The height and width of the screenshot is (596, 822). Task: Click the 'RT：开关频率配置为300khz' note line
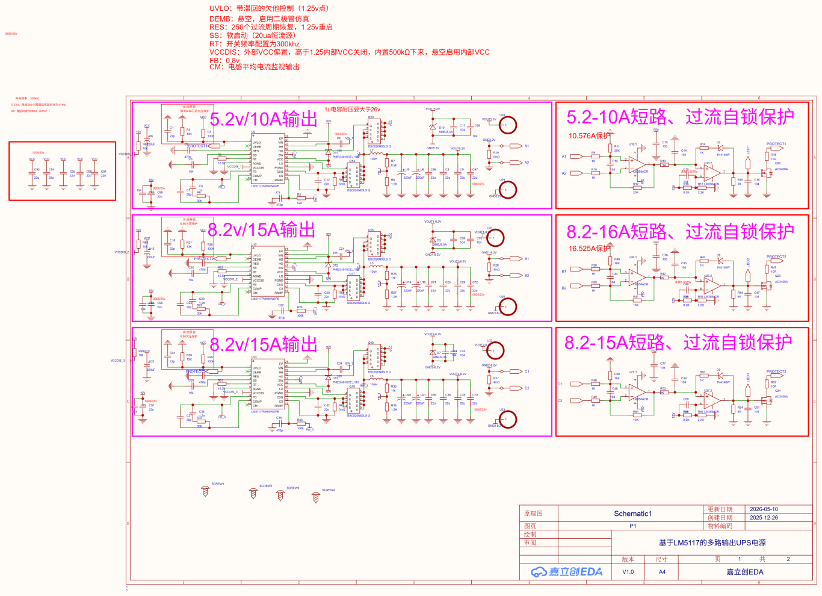[x=255, y=44]
